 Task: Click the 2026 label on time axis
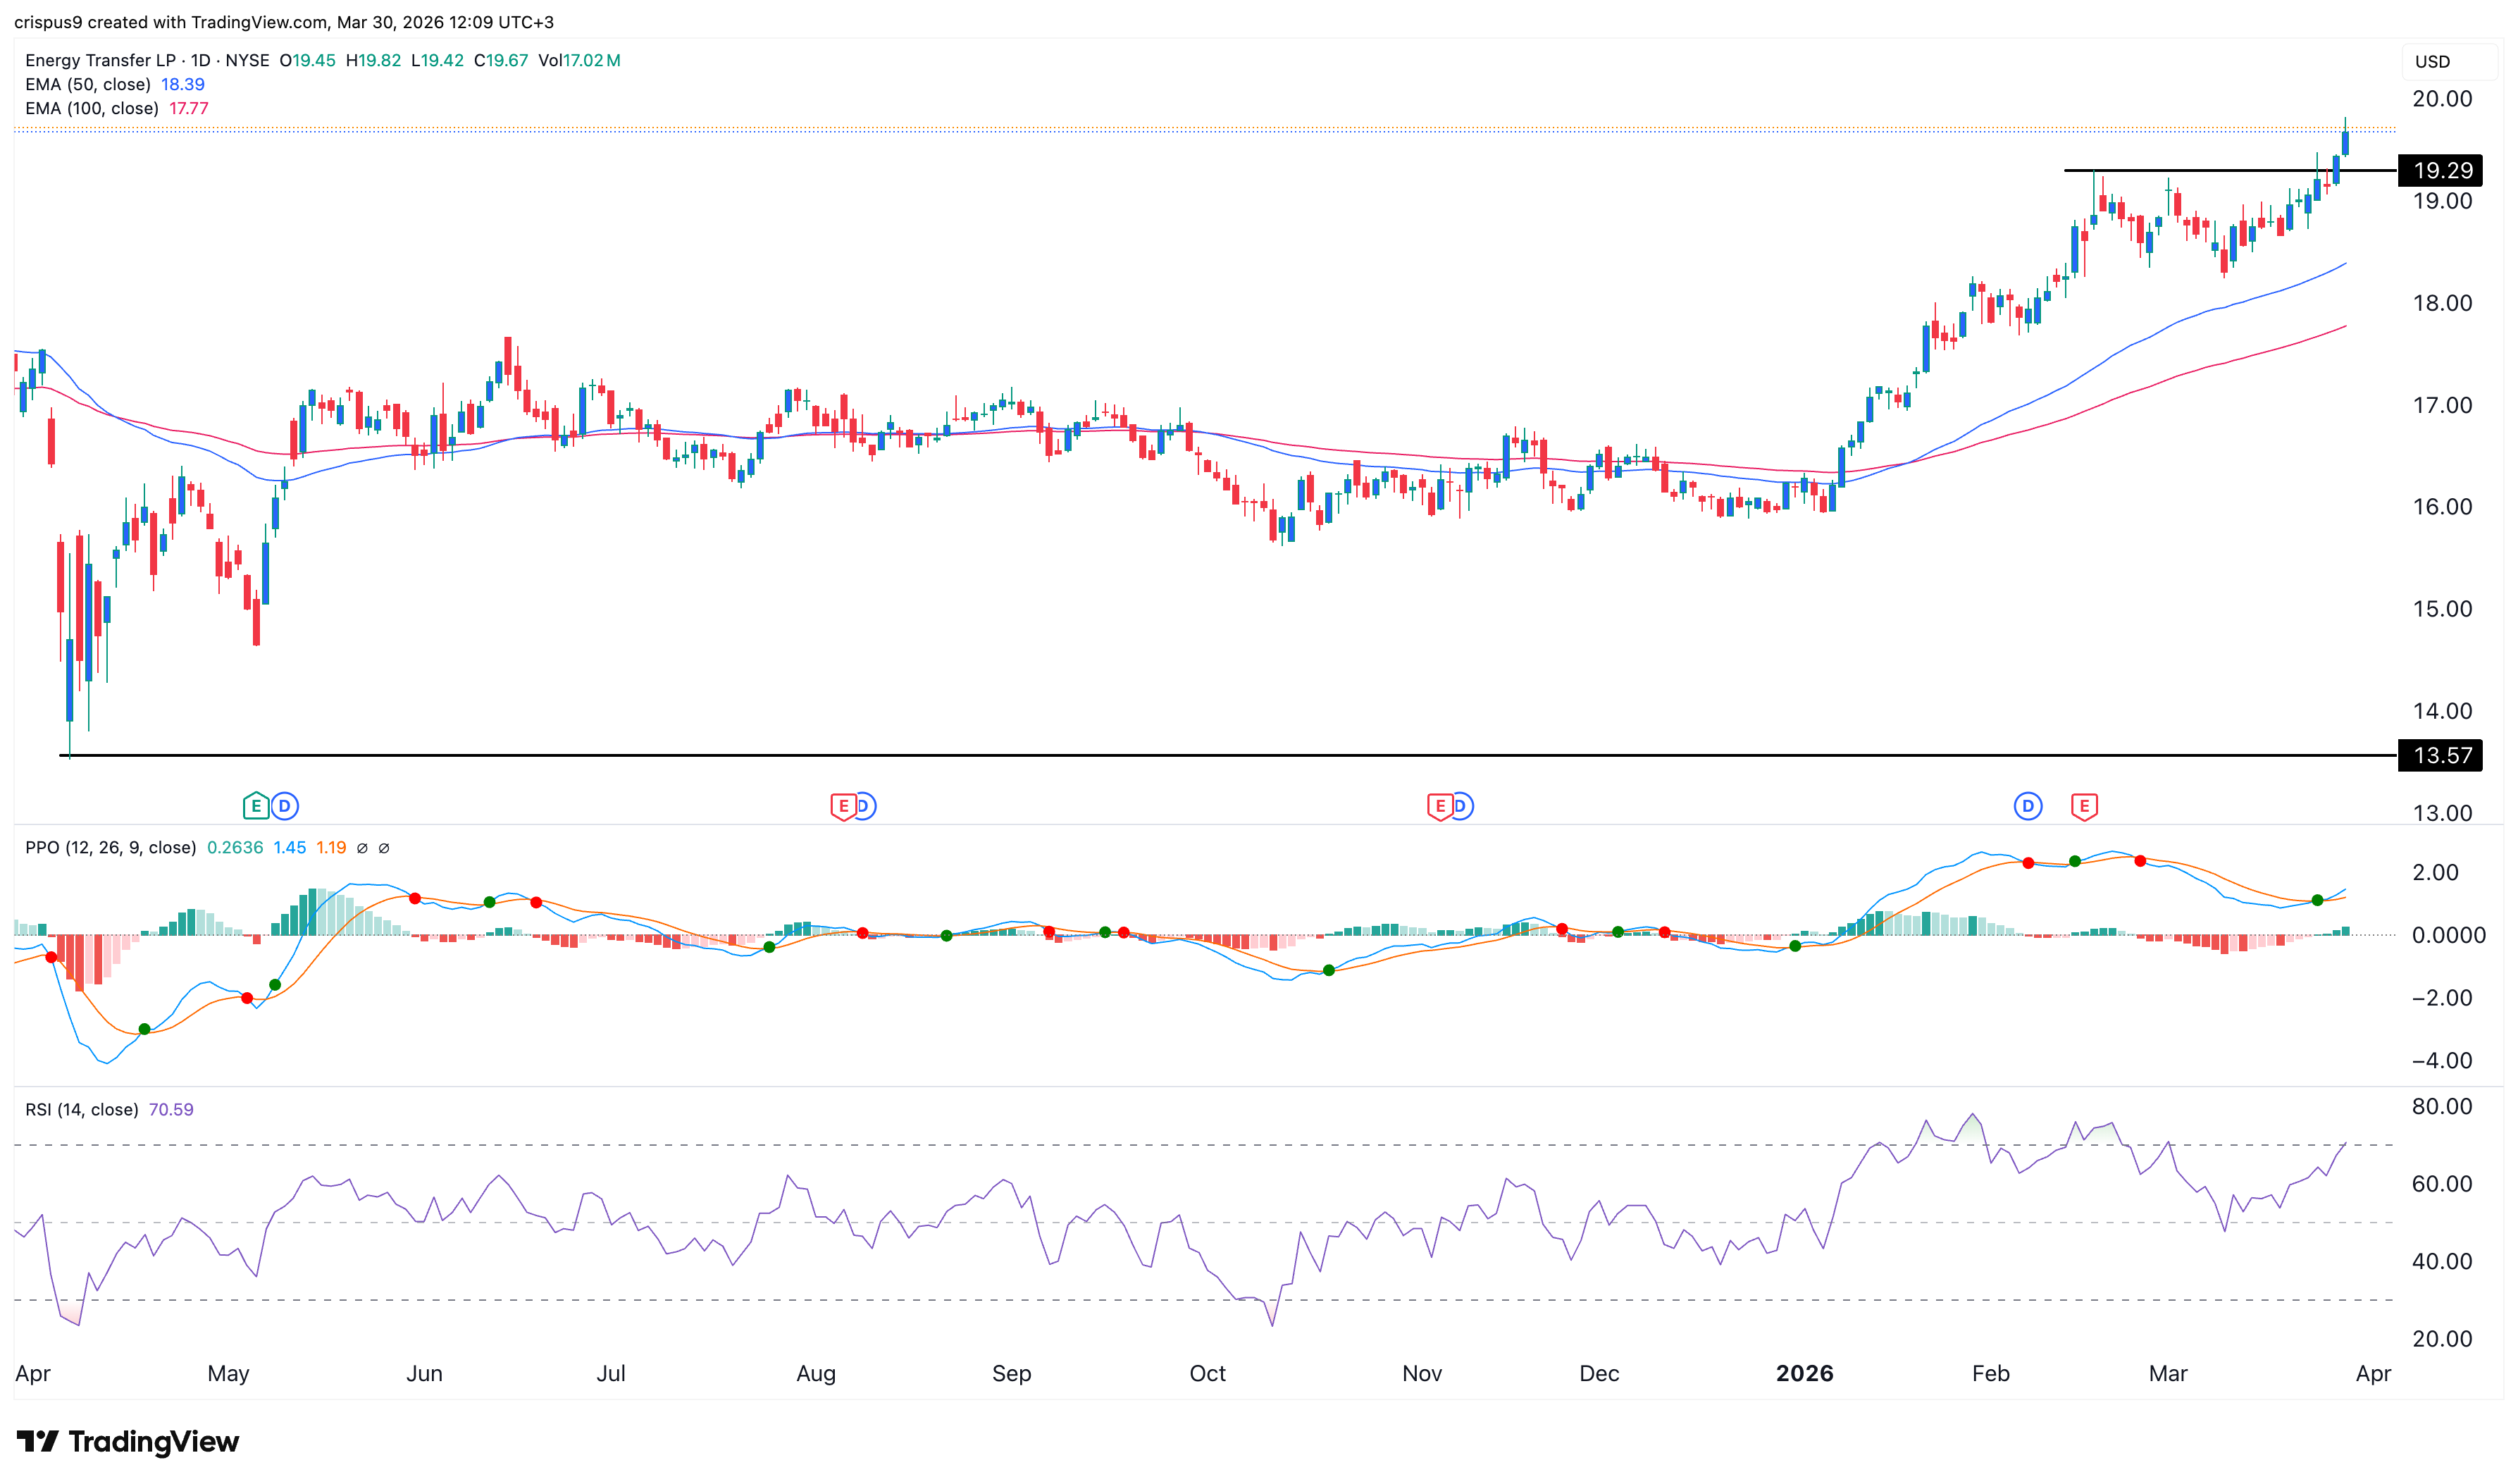1804,1374
